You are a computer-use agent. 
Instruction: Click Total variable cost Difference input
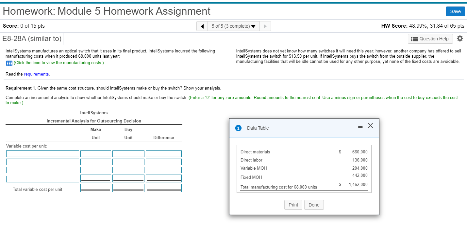point(164,187)
